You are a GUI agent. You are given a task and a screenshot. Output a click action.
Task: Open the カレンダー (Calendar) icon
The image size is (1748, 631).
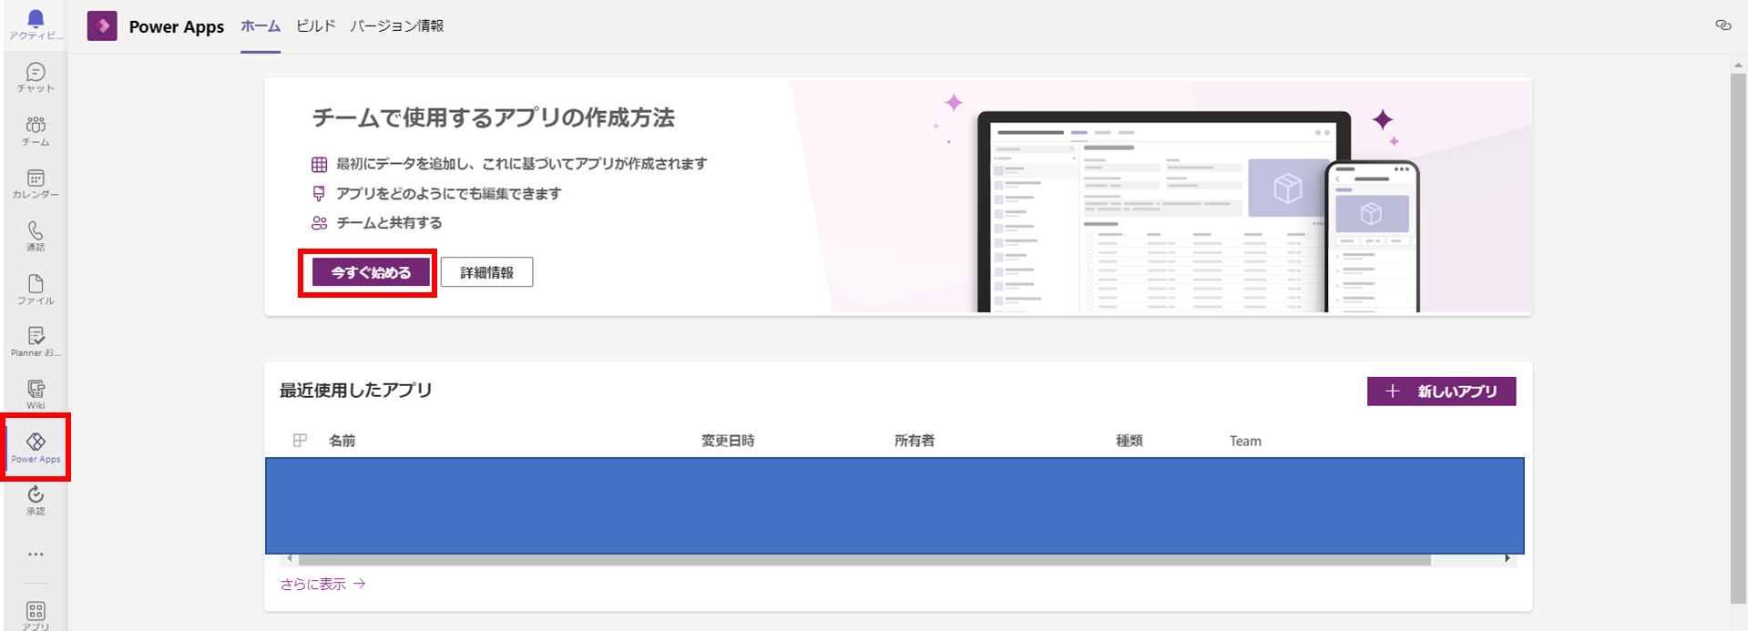pos(36,183)
